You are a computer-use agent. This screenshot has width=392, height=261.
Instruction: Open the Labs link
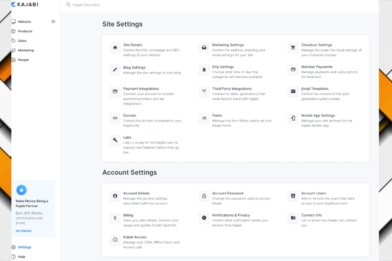(127, 137)
